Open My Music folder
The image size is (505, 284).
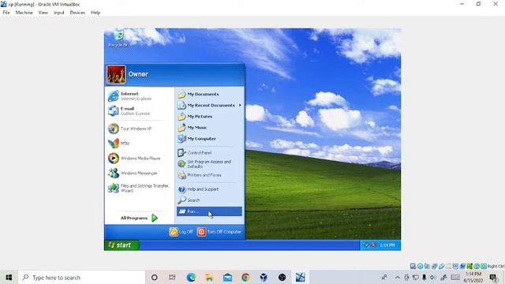pos(208,128)
